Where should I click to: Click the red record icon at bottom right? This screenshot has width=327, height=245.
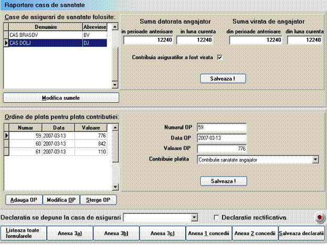(318, 217)
